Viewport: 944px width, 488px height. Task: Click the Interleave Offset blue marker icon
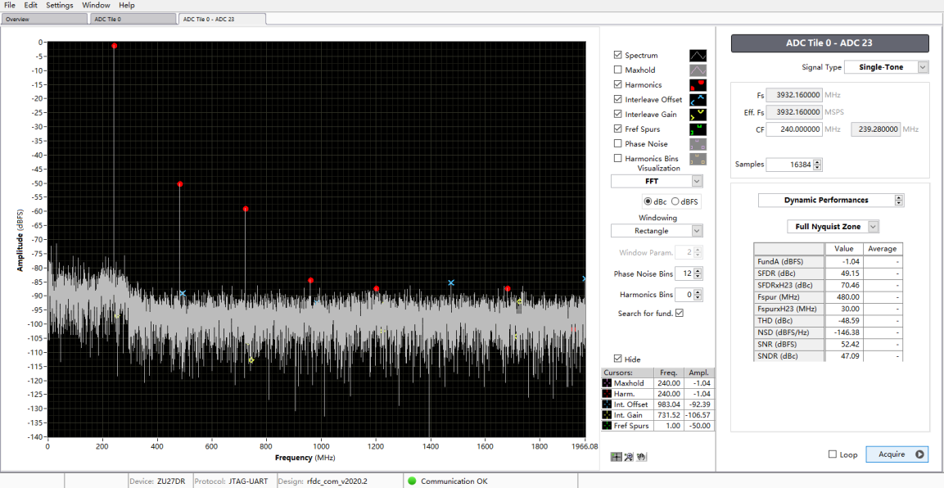click(697, 100)
